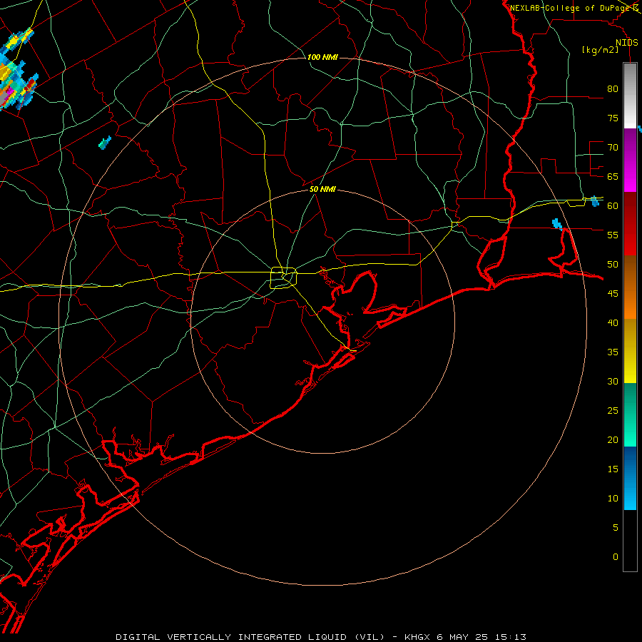The image size is (642, 642).
Task: Click the scale value 55
Action: (x=613, y=235)
